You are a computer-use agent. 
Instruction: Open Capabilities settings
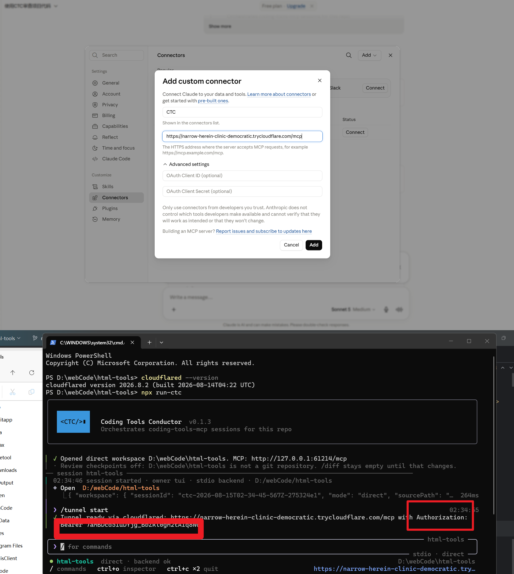[116, 126]
